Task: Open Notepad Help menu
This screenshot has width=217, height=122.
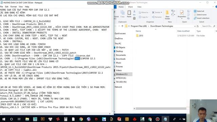Action: [x=27, y=7]
